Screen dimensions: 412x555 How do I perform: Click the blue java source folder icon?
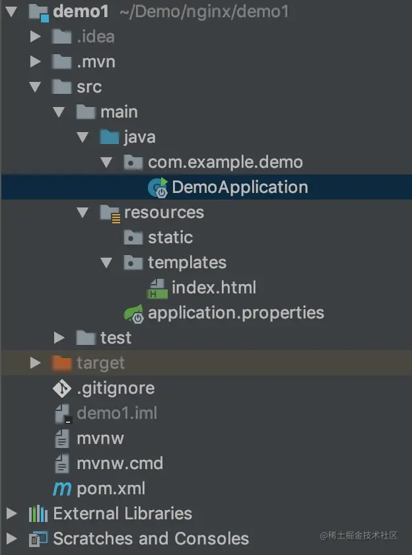[x=110, y=137]
